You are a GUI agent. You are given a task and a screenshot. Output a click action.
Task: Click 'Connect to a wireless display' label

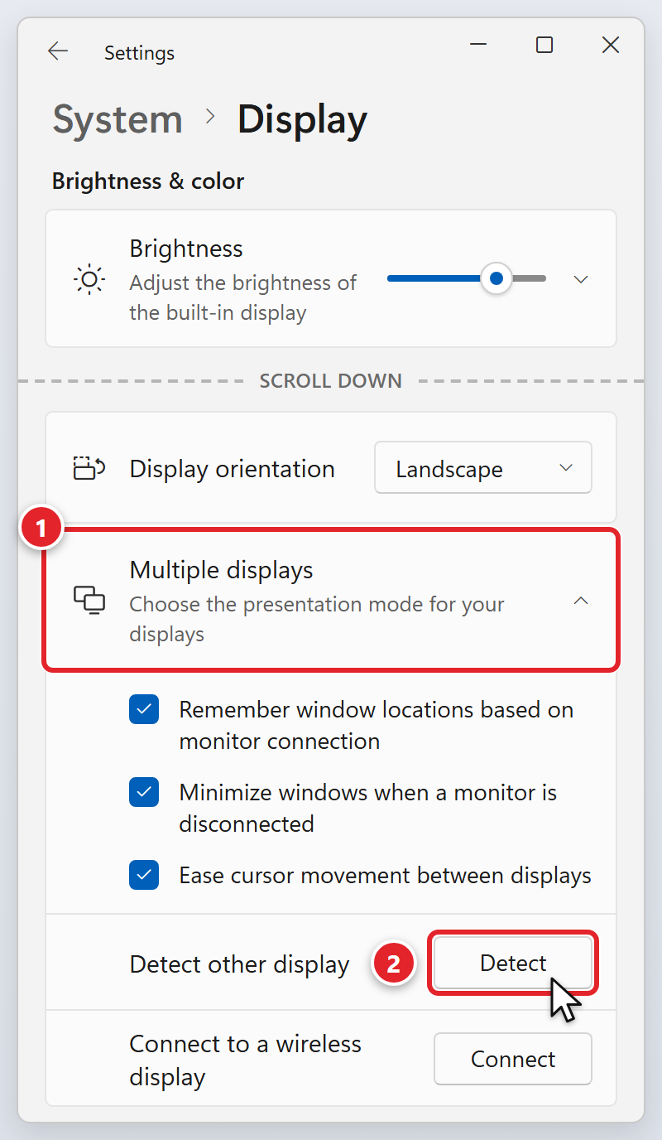click(246, 1060)
